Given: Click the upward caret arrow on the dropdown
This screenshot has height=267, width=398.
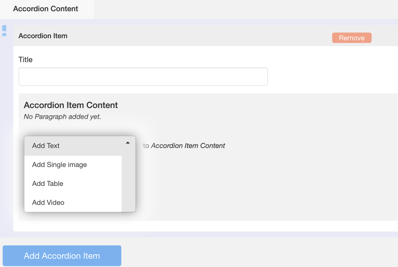Looking at the screenshot, I should [x=128, y=142].
